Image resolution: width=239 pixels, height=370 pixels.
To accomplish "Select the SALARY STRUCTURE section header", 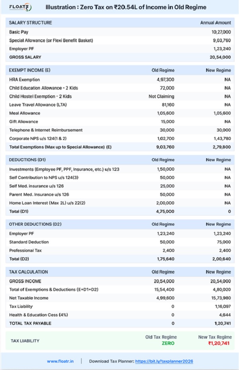I will point(30,23).
